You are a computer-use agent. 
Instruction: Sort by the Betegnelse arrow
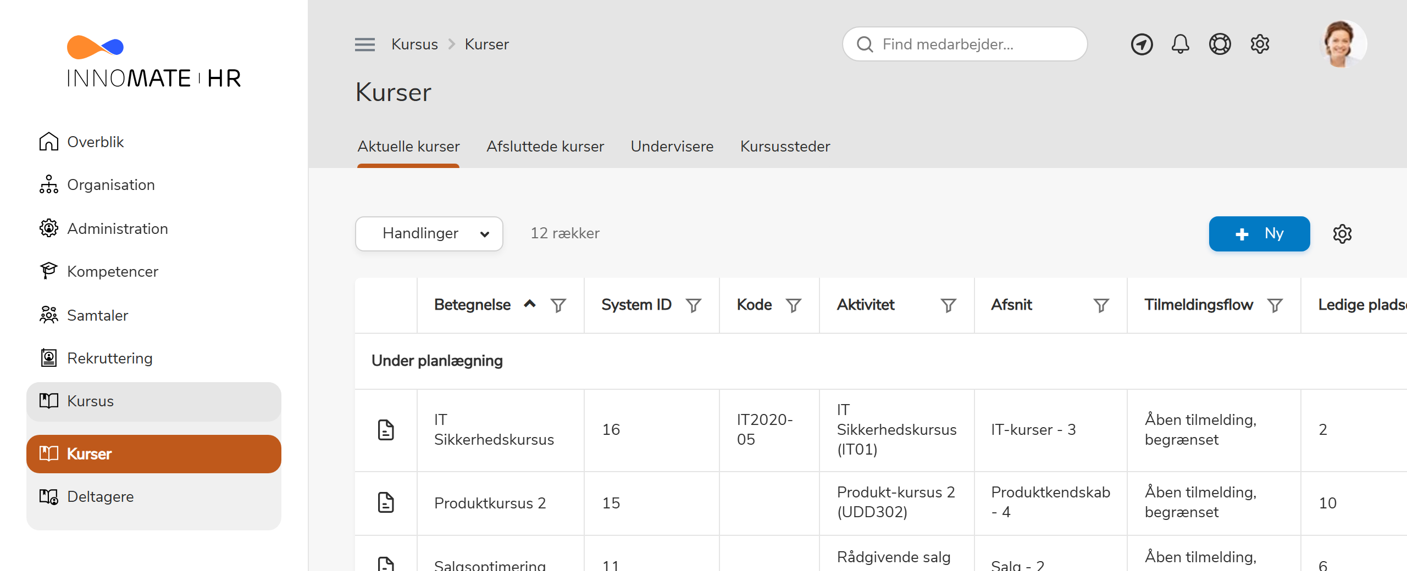pos(529,304)
